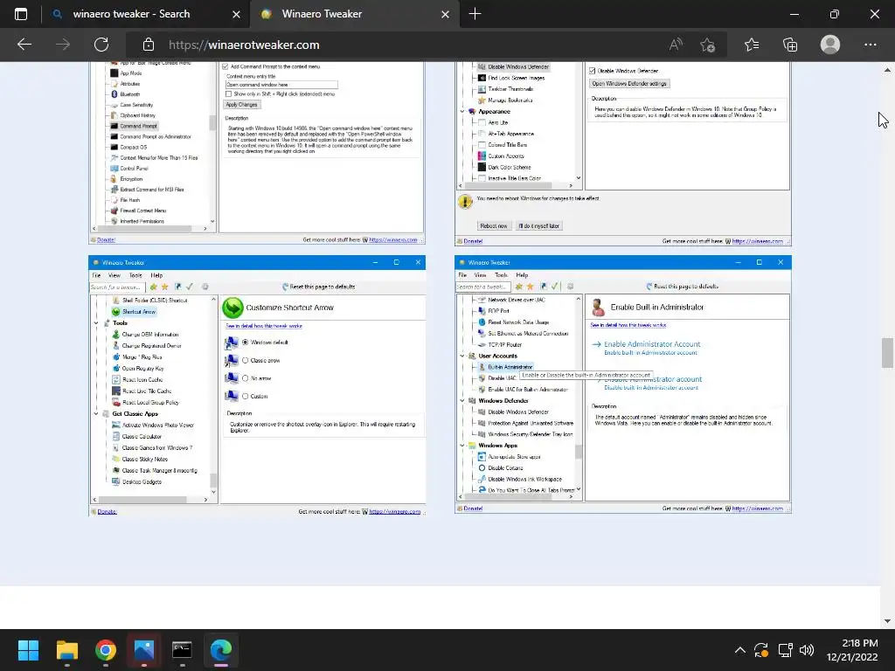The height and width of the screenshot is (671, 895).
Task: Open Tools menu in Built-in Administrator screenshot
Action: pos(501,275)
